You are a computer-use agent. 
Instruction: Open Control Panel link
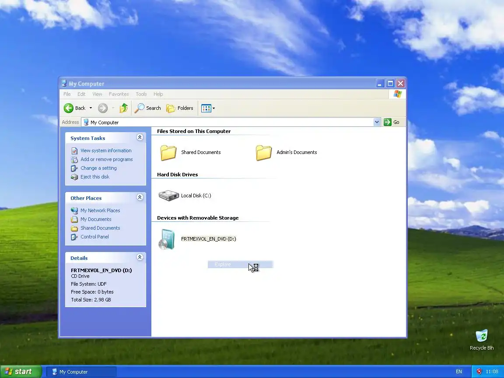tap(94, 237)
